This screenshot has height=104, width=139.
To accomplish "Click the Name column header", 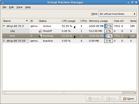I will click(x=16, y=21).
